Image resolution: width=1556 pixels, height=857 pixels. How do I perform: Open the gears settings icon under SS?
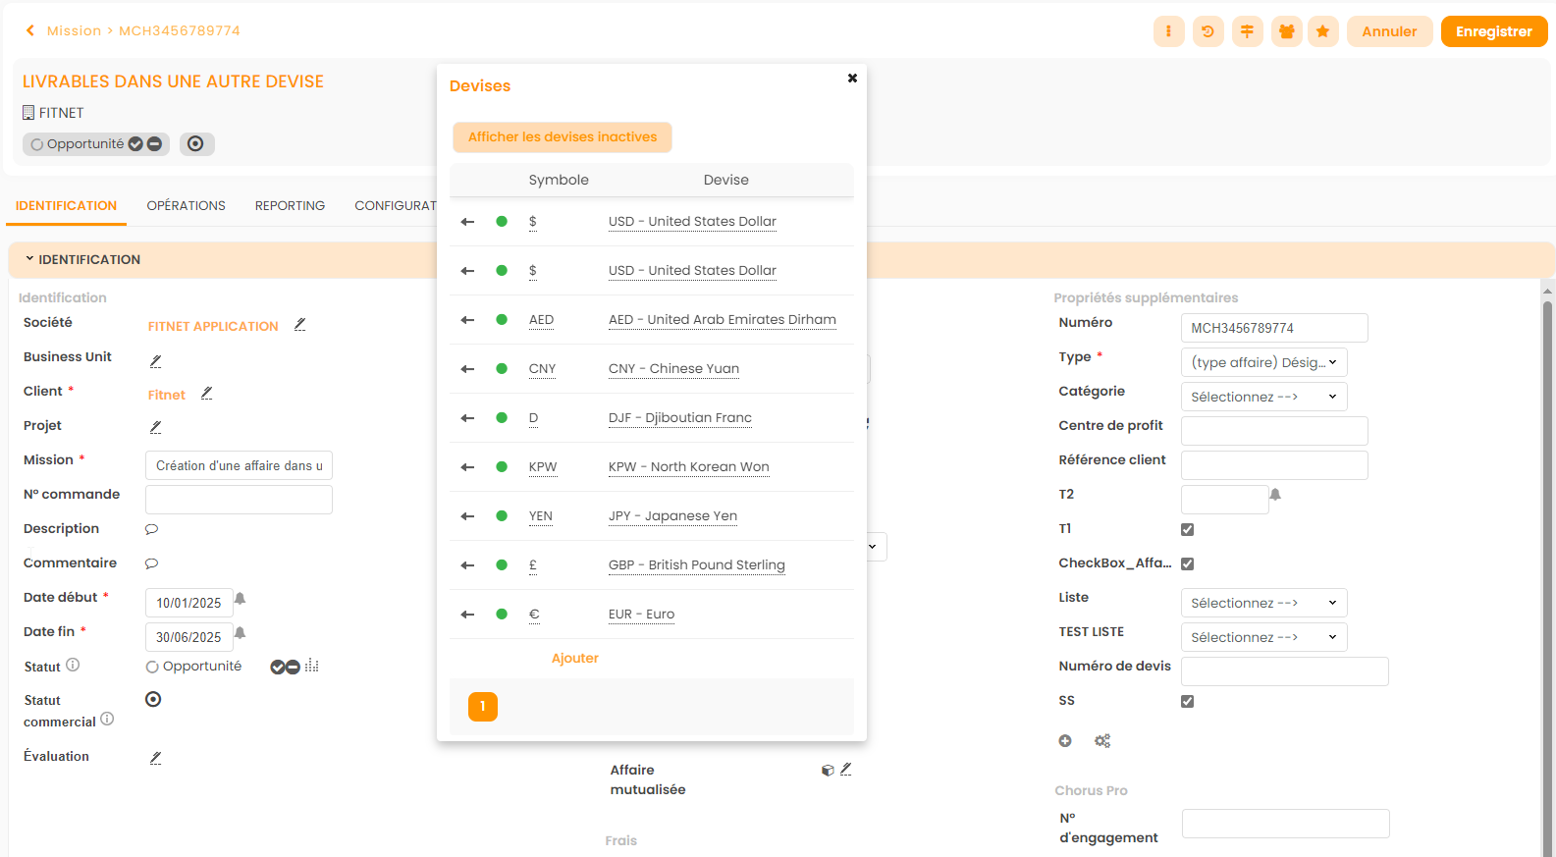[1102, 741]
